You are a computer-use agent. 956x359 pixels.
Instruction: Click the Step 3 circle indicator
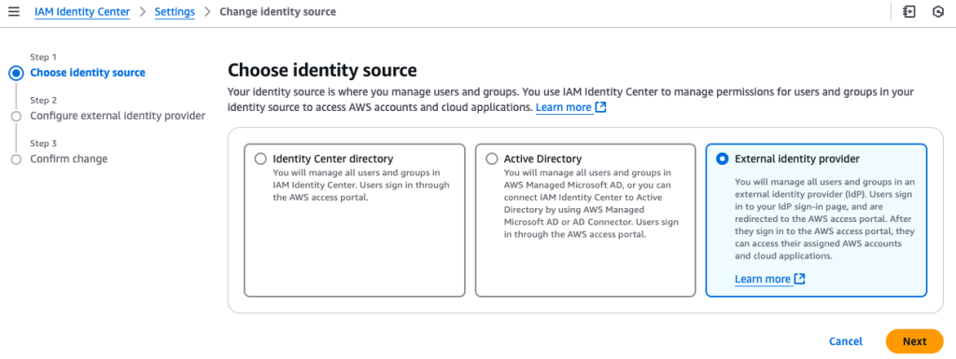[x=17, y=159]
